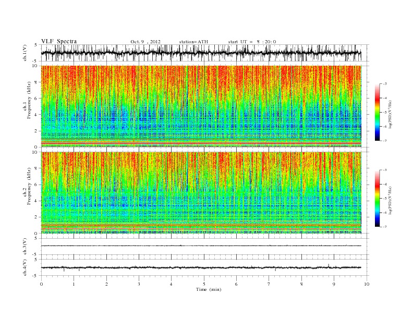
Task: Click the ch.1 spectrogram colorbar
Action: point(377,113)
